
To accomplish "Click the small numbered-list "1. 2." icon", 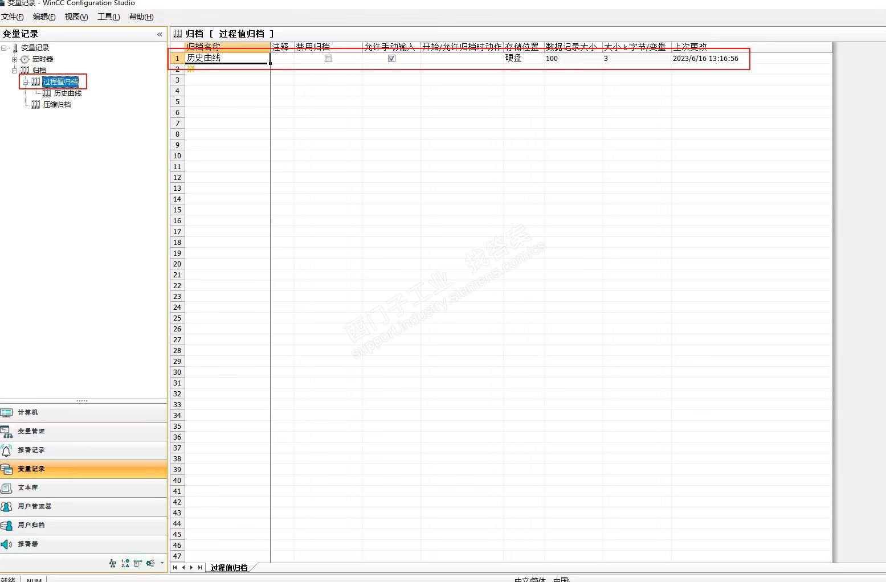I will click(x=125, y=563).
